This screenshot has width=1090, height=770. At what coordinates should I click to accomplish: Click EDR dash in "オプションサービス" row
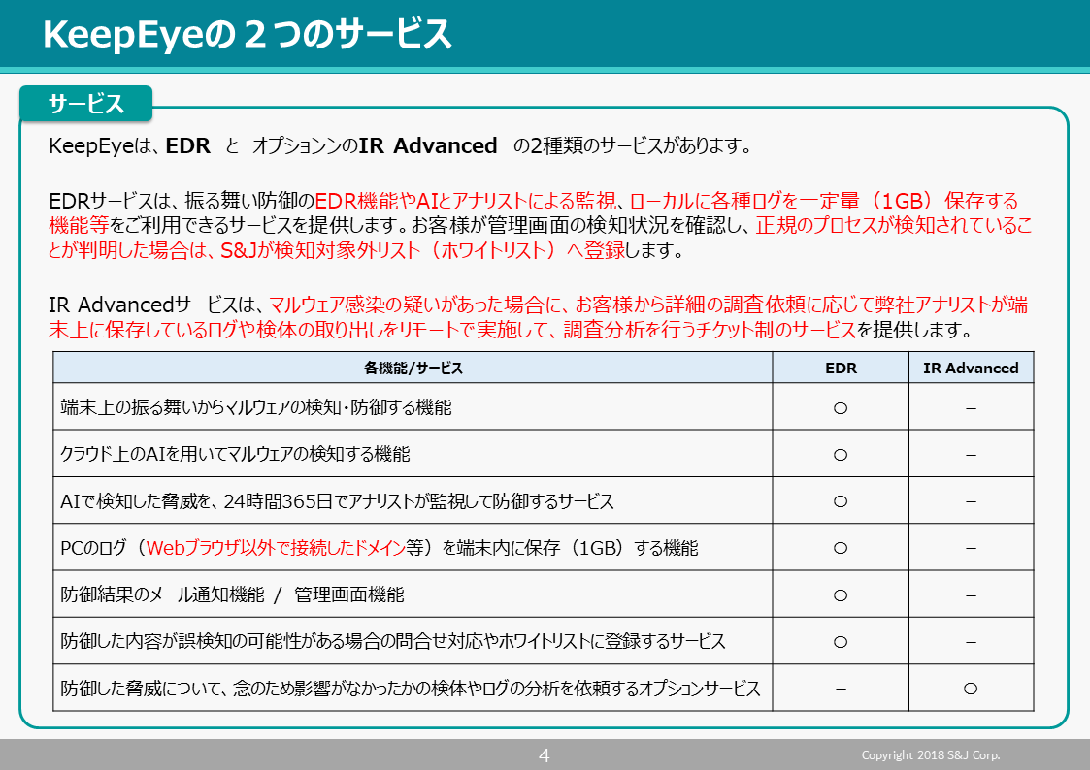click(x=841, y=689)
